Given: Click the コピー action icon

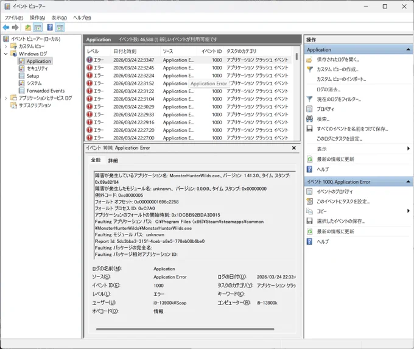Looking at the screenshot, I should [x=309, y=211].
